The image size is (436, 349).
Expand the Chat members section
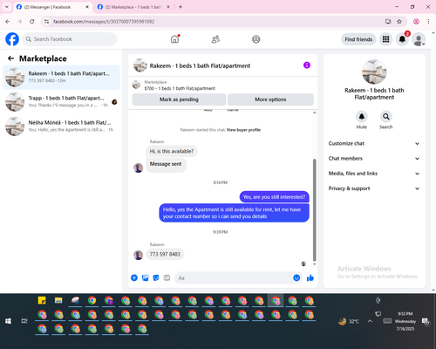[374, 159]
